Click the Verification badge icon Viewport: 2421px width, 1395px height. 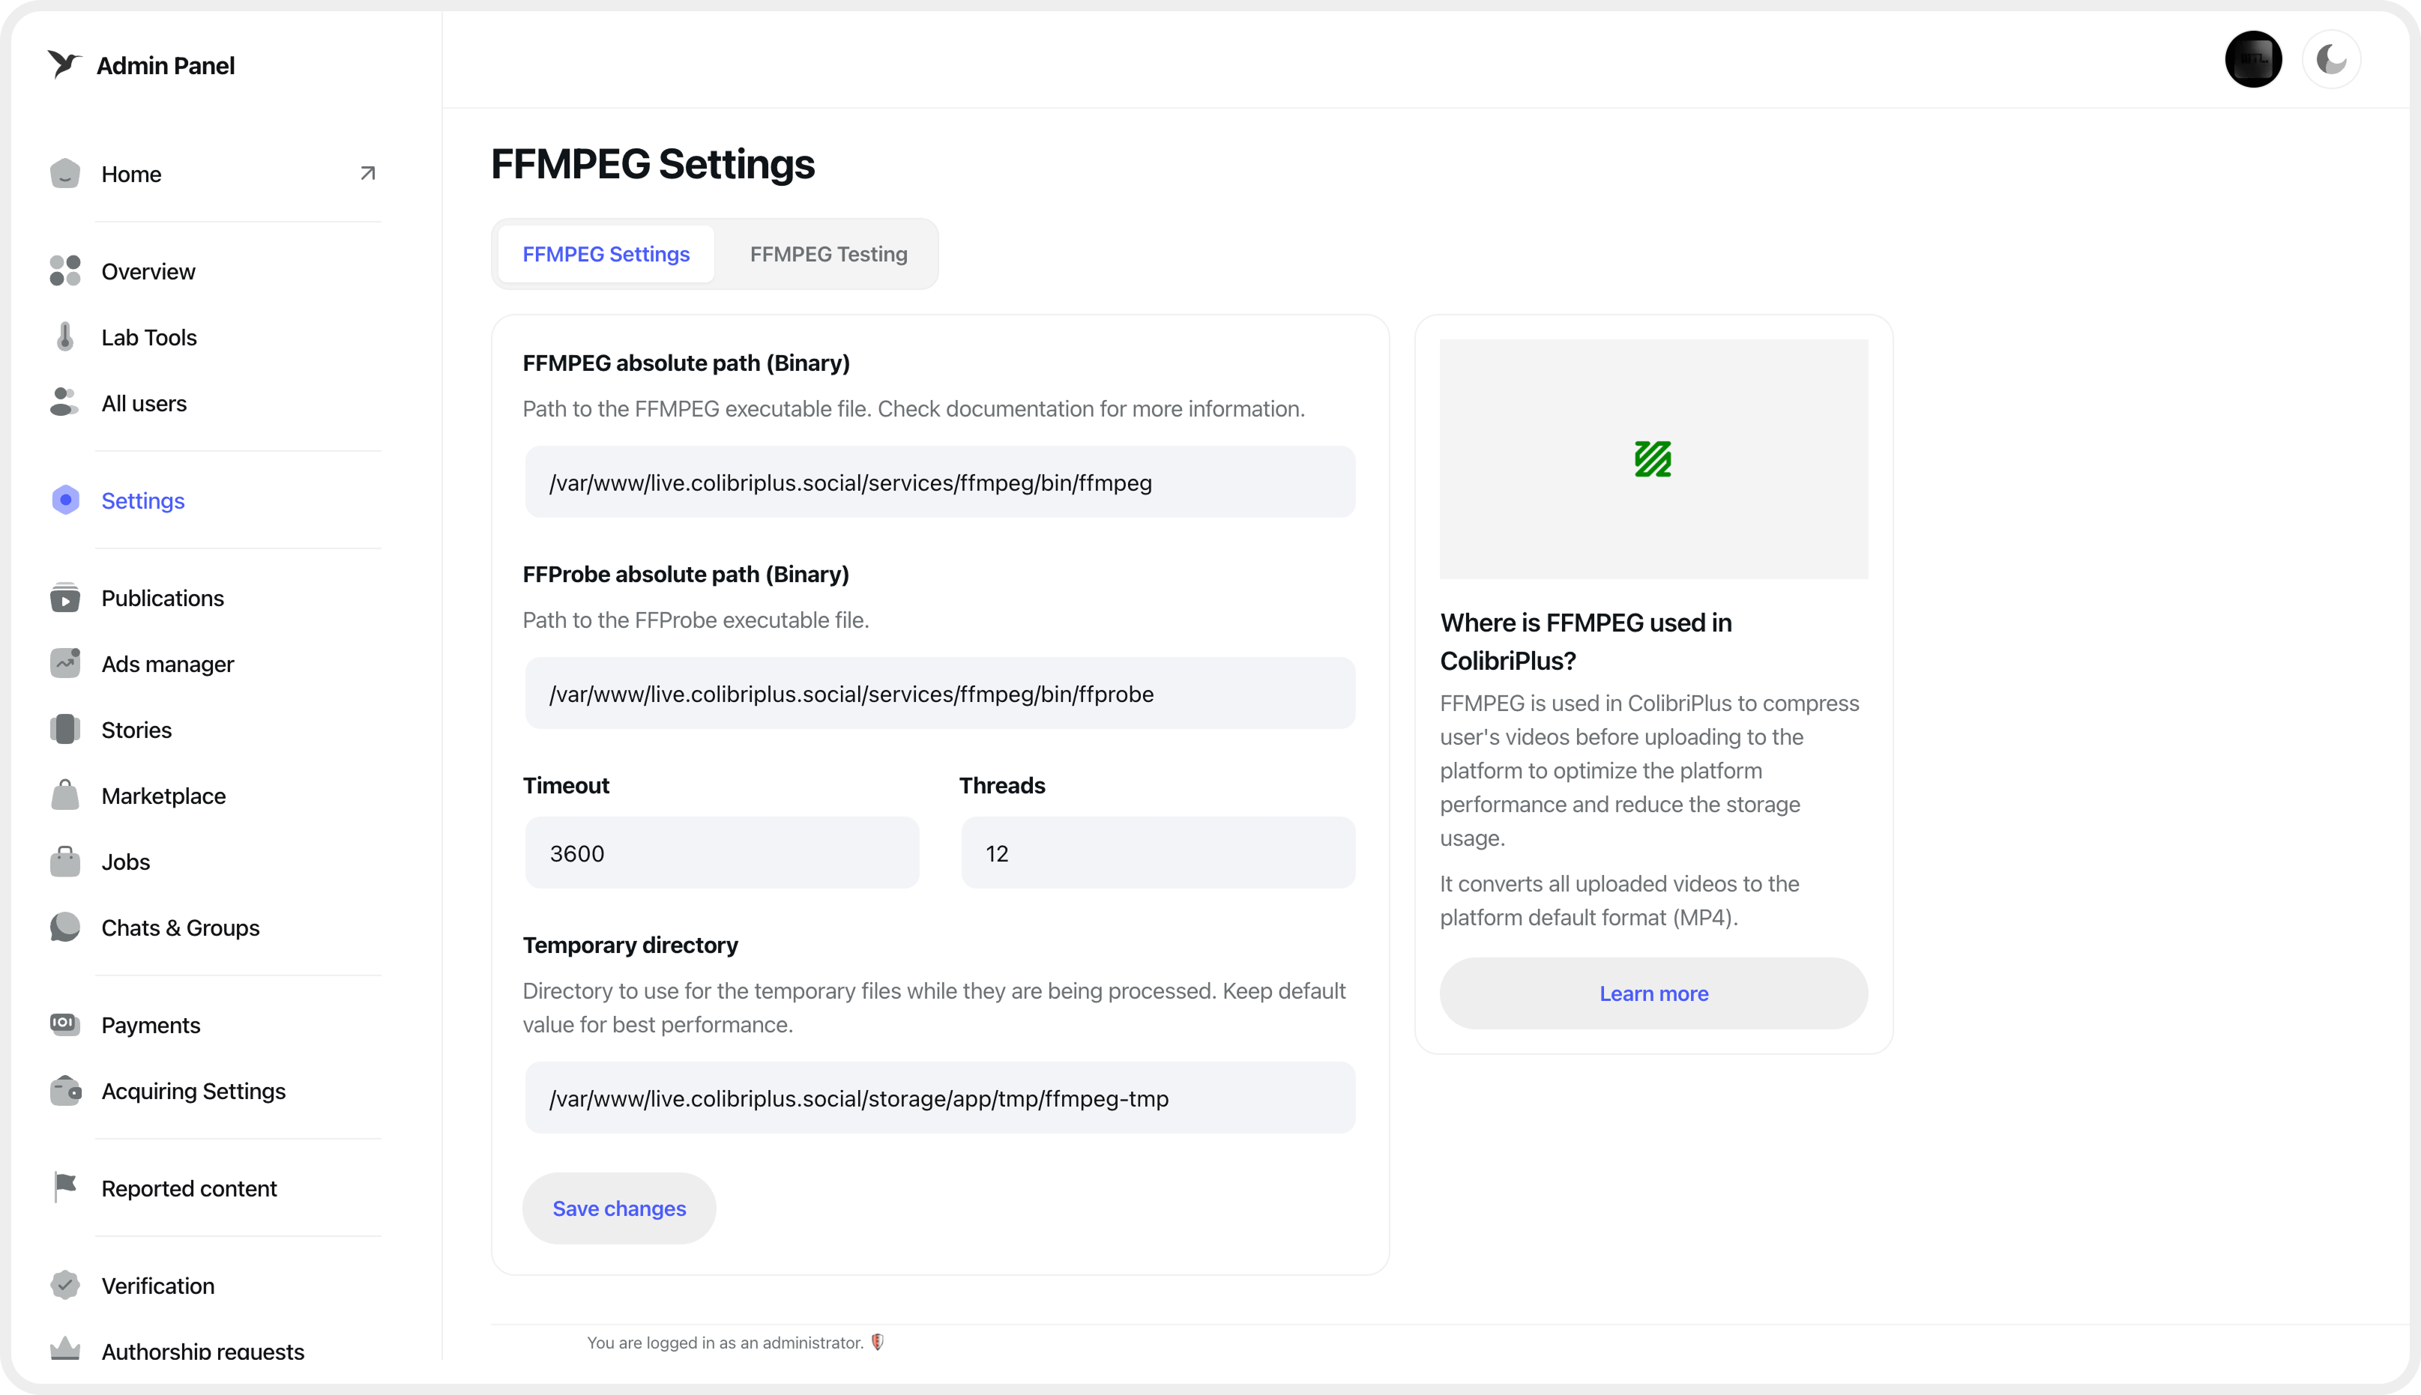pyautogui.click(x=65, y=1285)
